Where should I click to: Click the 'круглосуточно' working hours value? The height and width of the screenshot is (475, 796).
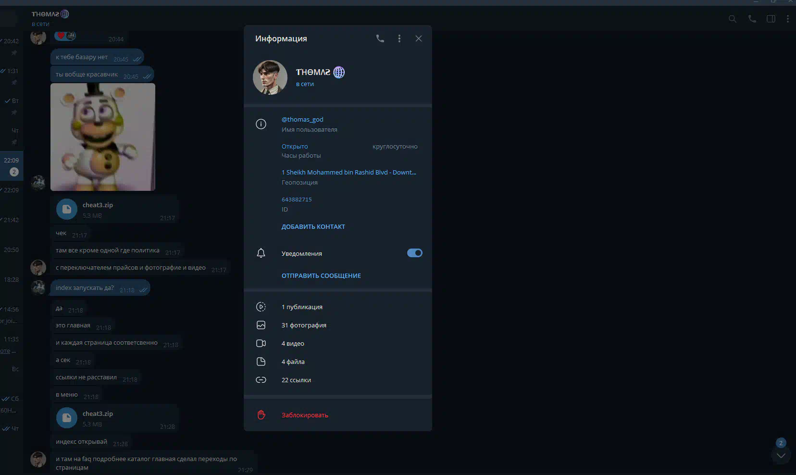[x=395, y=146]
